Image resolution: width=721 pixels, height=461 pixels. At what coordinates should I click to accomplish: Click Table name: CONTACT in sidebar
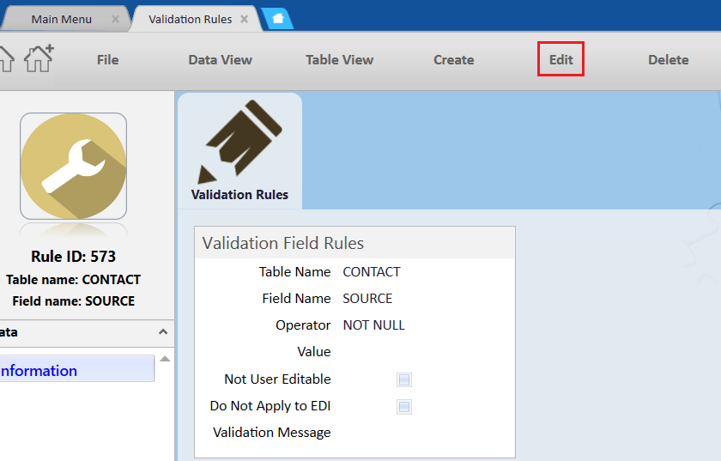pyautogui.click(x=73, y=280)
